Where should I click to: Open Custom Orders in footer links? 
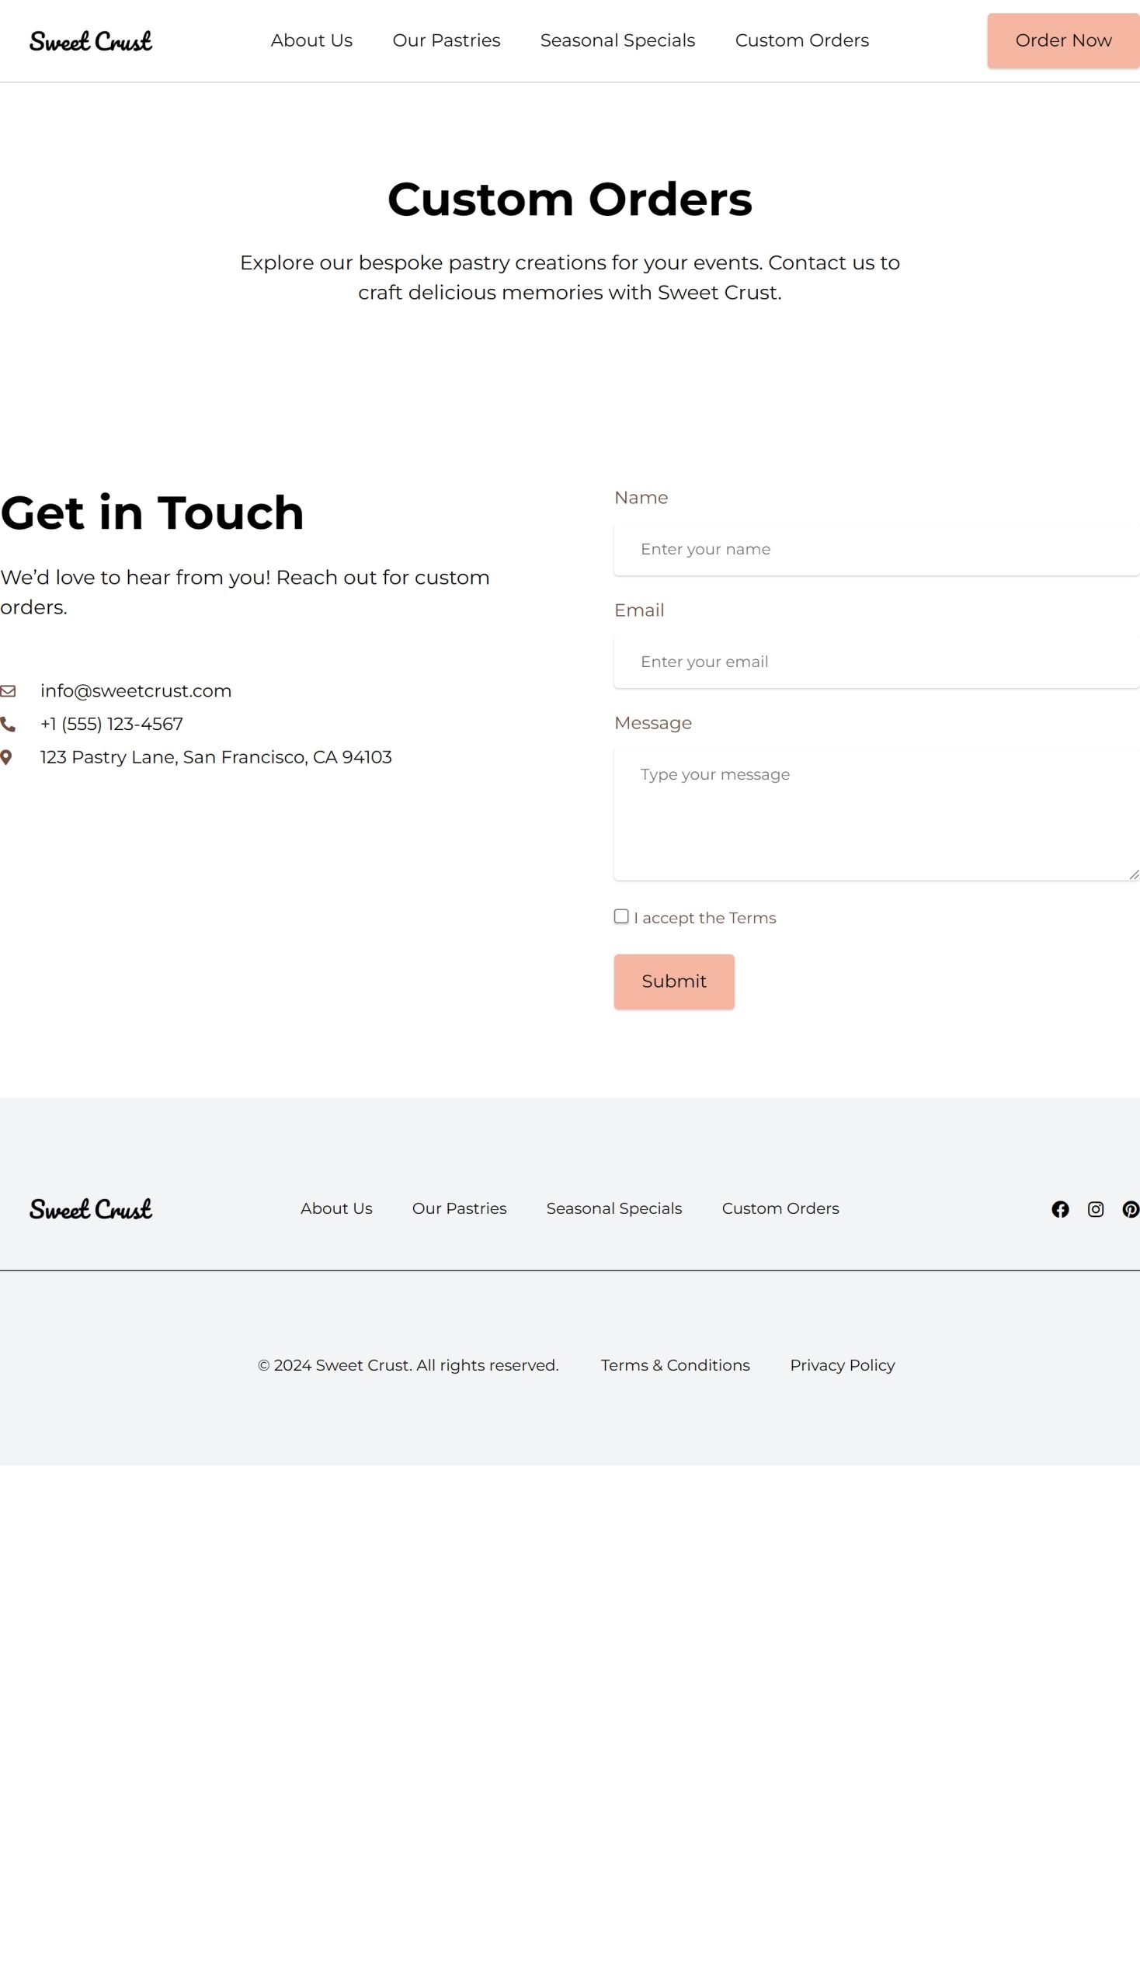(x=780, y=1208)
